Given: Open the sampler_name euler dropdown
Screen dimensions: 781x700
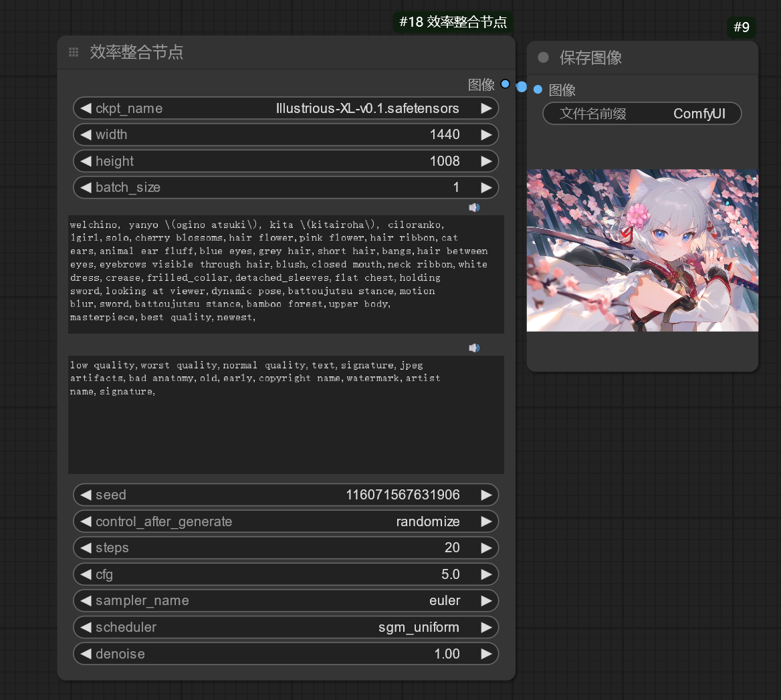Looking at the screenshot, I should [286, 600].
